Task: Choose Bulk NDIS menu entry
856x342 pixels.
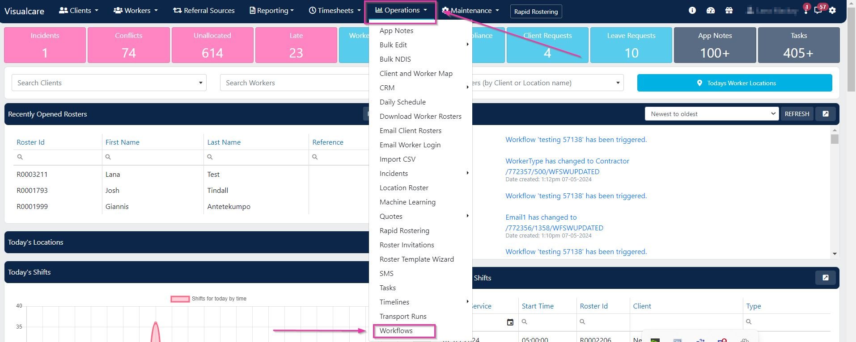Action: click(395, 59)
